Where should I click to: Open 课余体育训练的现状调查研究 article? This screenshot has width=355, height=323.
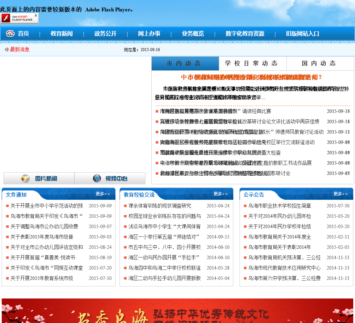coord(160,206)
